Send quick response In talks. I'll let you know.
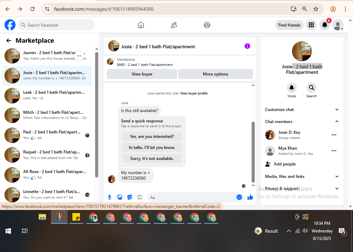 coord(152,148)
